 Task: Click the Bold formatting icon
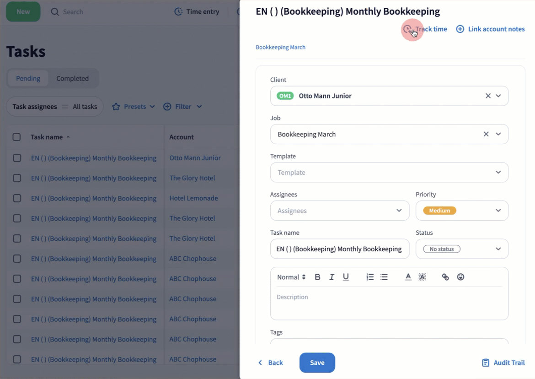317,277
